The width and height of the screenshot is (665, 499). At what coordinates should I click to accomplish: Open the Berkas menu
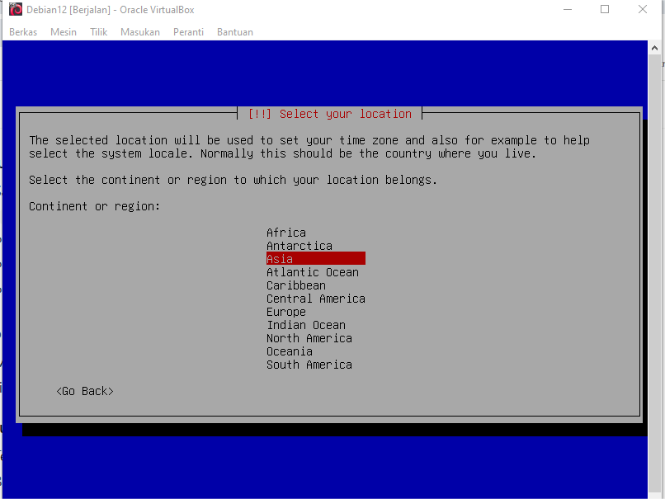tap(23, 32)
